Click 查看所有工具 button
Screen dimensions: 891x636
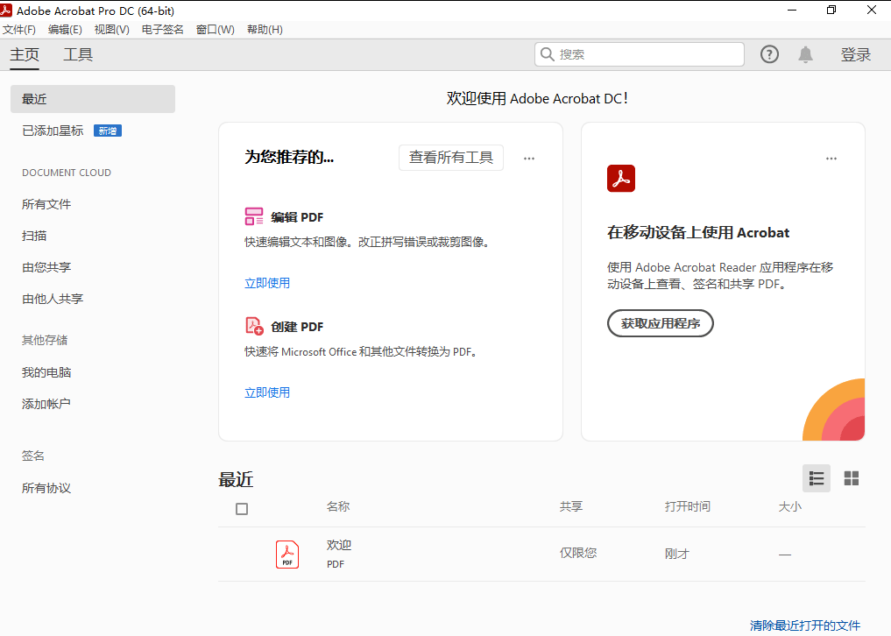[x=451, y=158]
